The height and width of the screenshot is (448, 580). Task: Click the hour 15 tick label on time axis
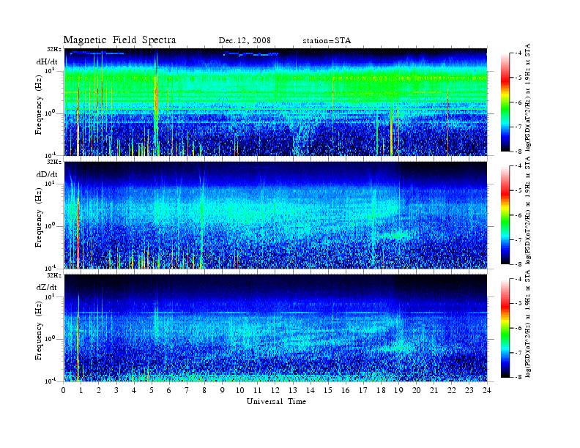pos(328,390)
